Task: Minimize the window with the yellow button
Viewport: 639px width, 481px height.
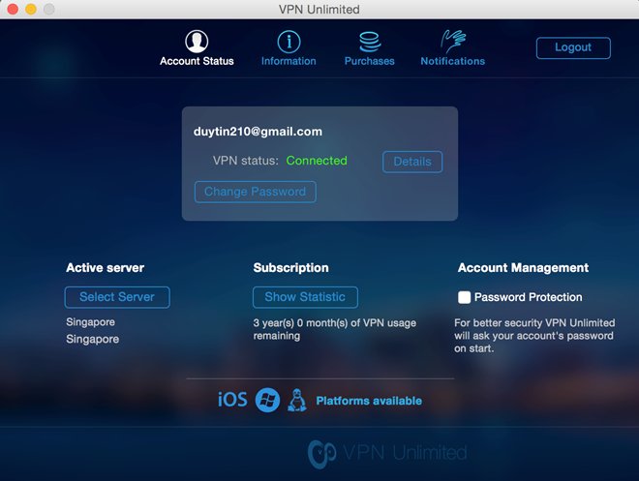Action: (30, 9)
